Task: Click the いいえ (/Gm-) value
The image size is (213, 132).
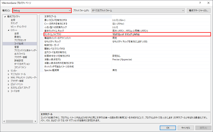Action: (119, 20)
